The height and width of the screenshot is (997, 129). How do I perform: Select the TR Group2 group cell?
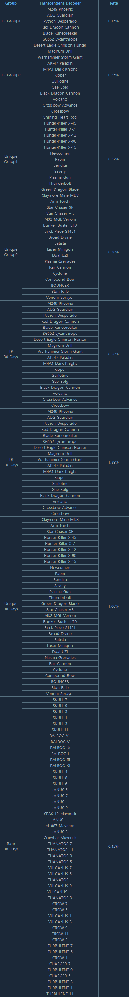(11, 75)
